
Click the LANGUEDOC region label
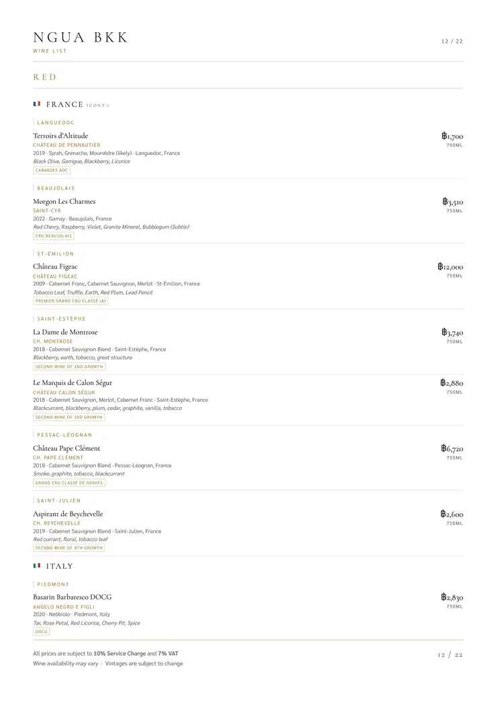coord(56,123)
